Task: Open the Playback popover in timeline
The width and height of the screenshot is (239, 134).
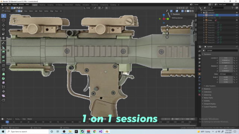Action: coord(10,119)
